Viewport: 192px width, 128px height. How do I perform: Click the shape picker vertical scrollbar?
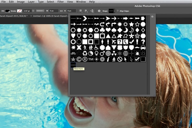[x=148, y=55]
